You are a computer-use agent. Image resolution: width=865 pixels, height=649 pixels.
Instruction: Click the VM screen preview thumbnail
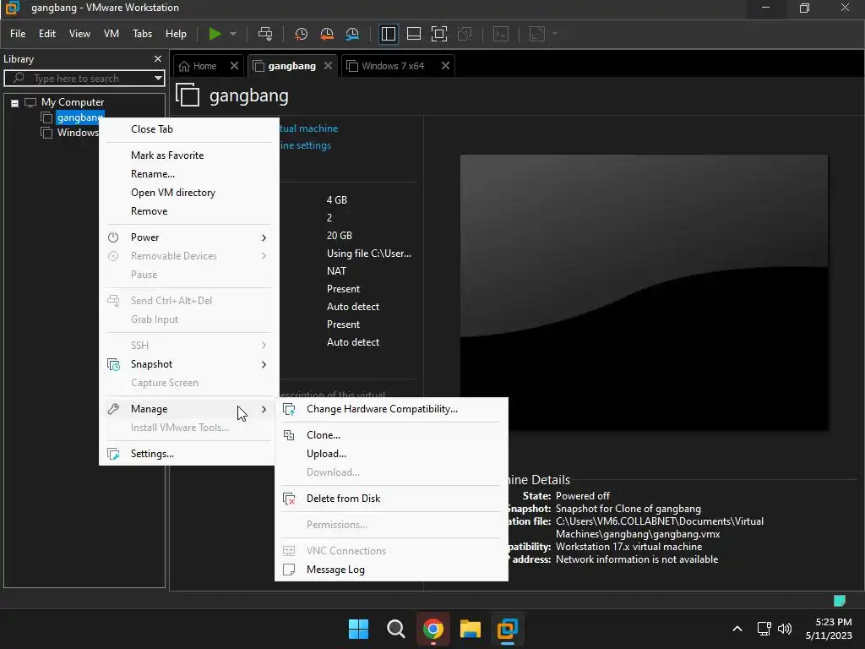pos(644,292)
